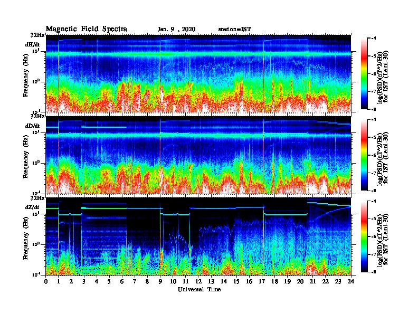The height and width of the screenshot is (323, 418).
Task: Click the dZ/dt panel label
Action: pos(33,207)
